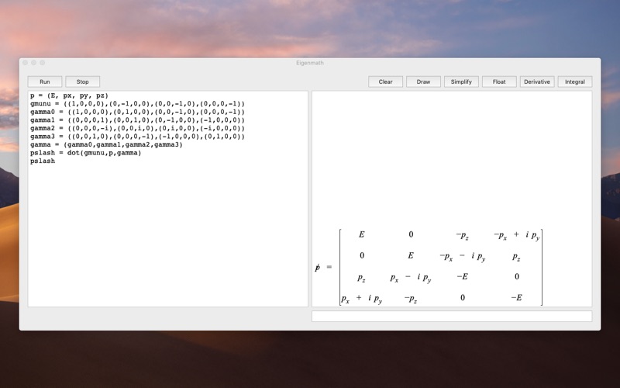Minimize the Eigenmath window

click(33, 63)
